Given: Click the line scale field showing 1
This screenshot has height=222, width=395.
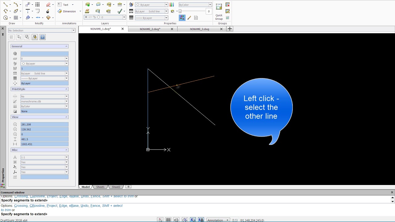Looking at the screenshot, I should (x=44, y=68).
